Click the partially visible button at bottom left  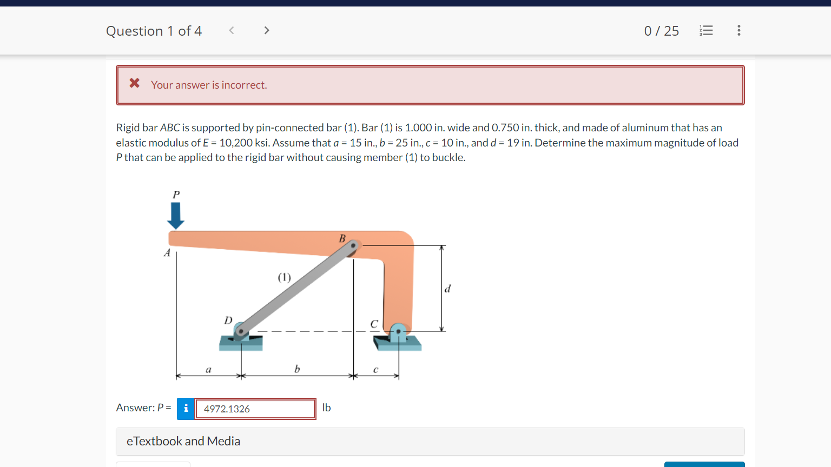click(x=153, y=464)
